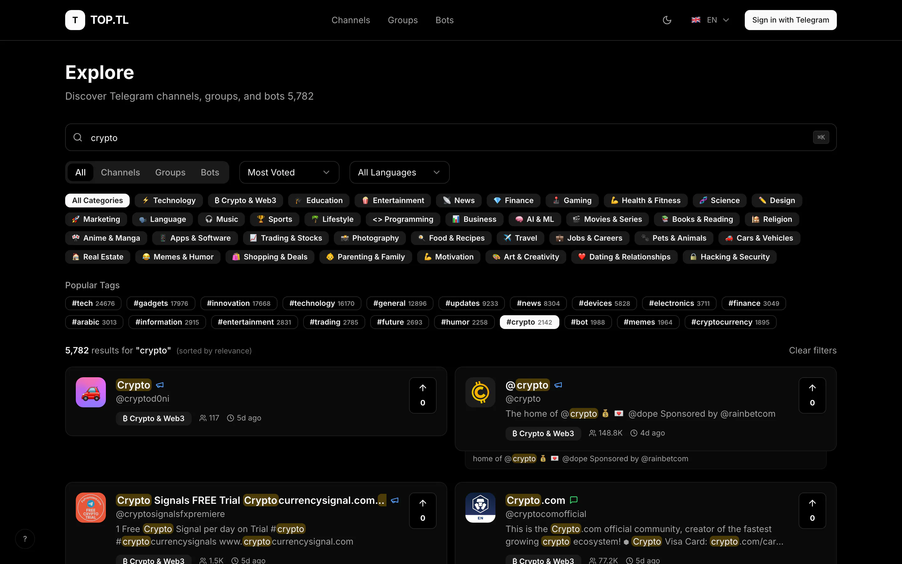Click the magnifier search icon
This screenshot has height=564, width=902.
(x=78, y=137)
